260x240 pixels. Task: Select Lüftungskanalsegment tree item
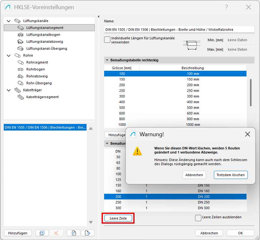click(x=49, y=28)
